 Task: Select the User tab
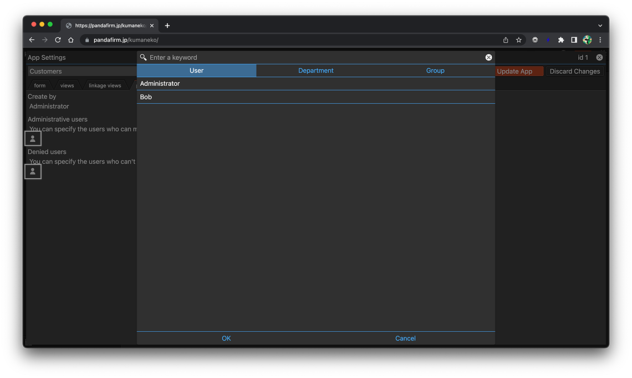[197, 71]
